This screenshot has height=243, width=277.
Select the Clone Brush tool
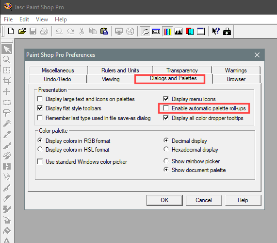coord(7,156)
